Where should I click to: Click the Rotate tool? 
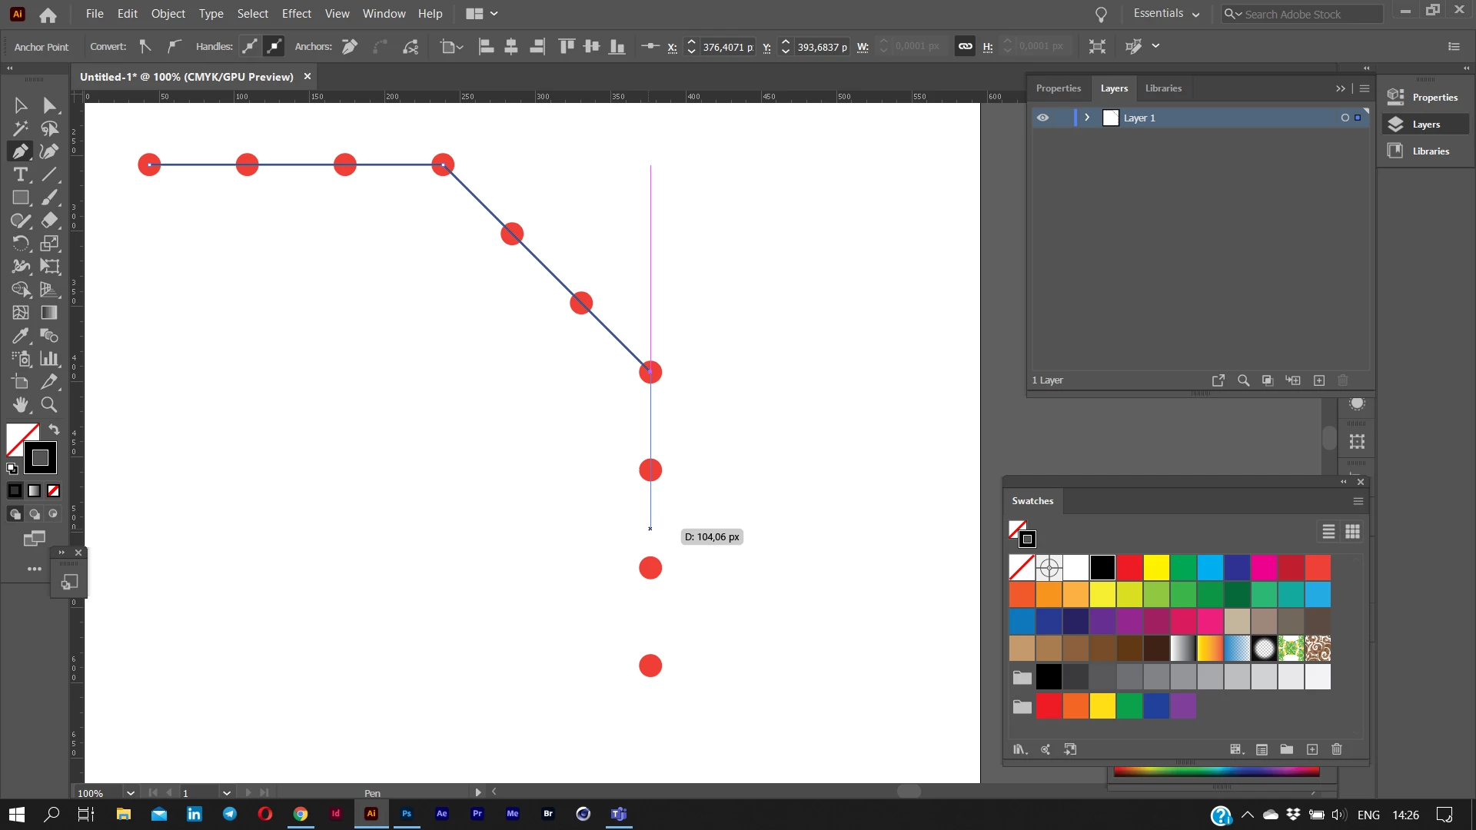pyautogui.click(x=21, y=244)
